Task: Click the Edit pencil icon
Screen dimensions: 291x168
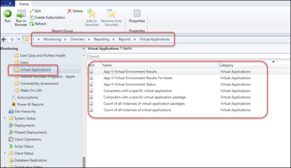Action: pos(32,11)
